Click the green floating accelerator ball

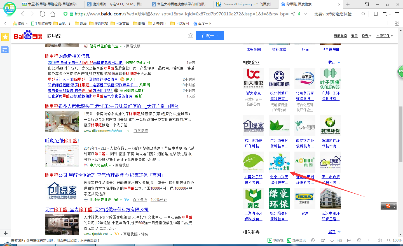coord(401,71)
